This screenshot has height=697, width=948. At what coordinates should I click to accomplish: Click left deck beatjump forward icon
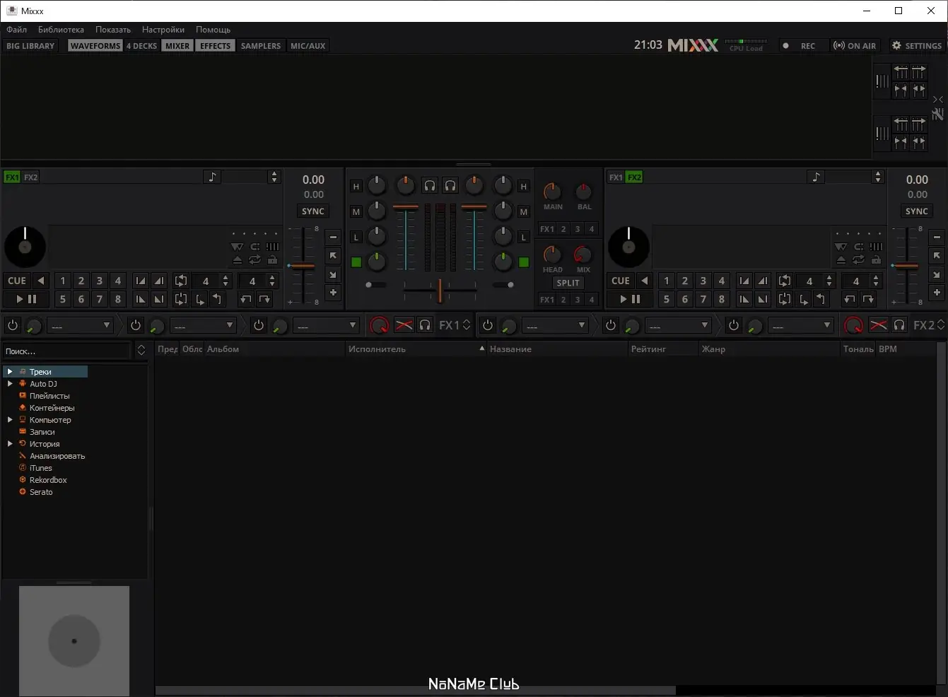[x=264, y=299]
